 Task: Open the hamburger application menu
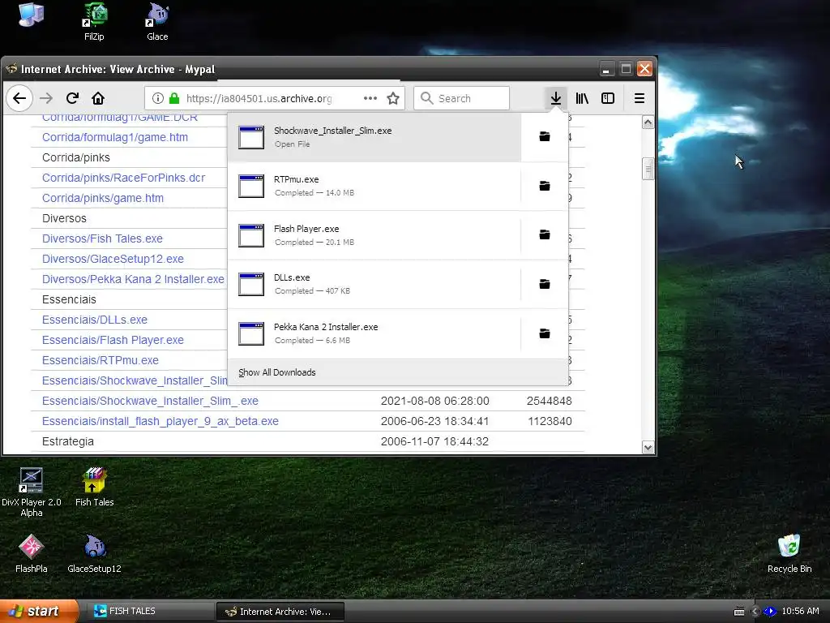[x=640, y=98]
